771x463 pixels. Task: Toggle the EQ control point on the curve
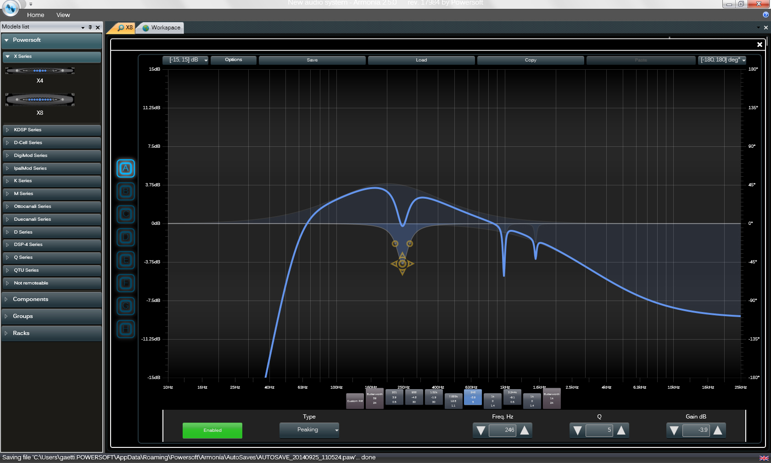tap(402, 263)
